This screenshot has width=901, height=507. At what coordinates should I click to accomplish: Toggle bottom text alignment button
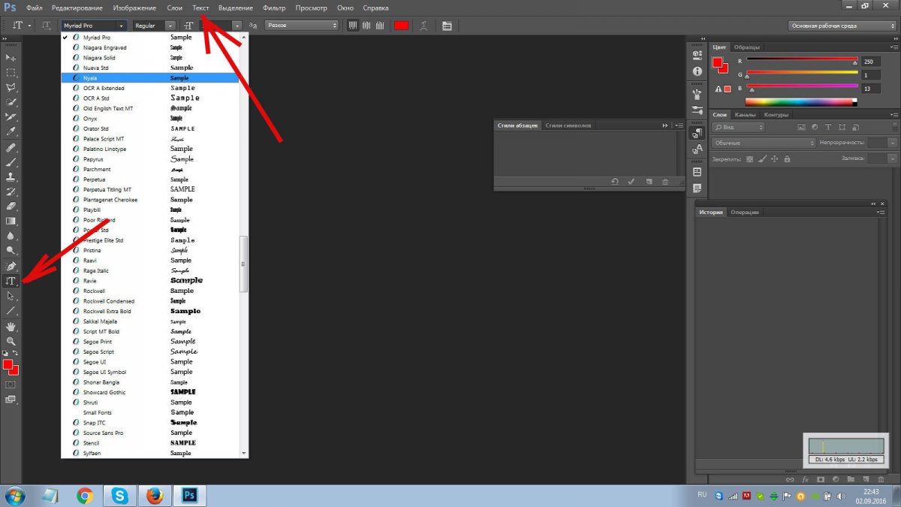(x=379, y=26)
